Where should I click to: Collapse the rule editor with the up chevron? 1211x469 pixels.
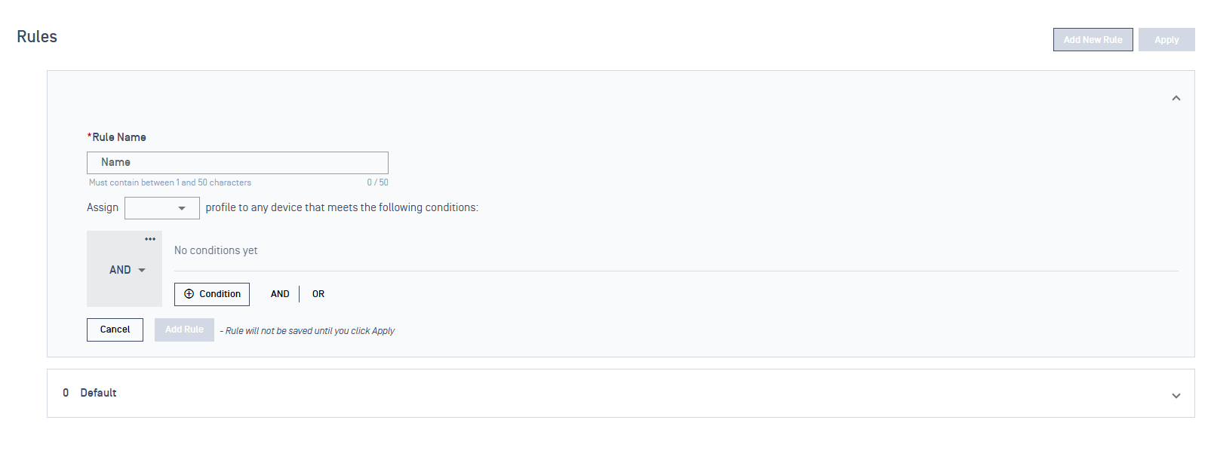(1176, 99)
